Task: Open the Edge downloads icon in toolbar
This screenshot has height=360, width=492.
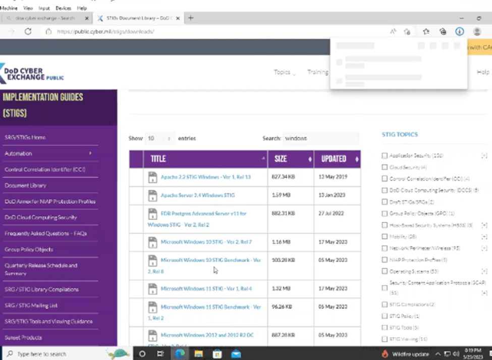Action: click(x=459, y=31)
